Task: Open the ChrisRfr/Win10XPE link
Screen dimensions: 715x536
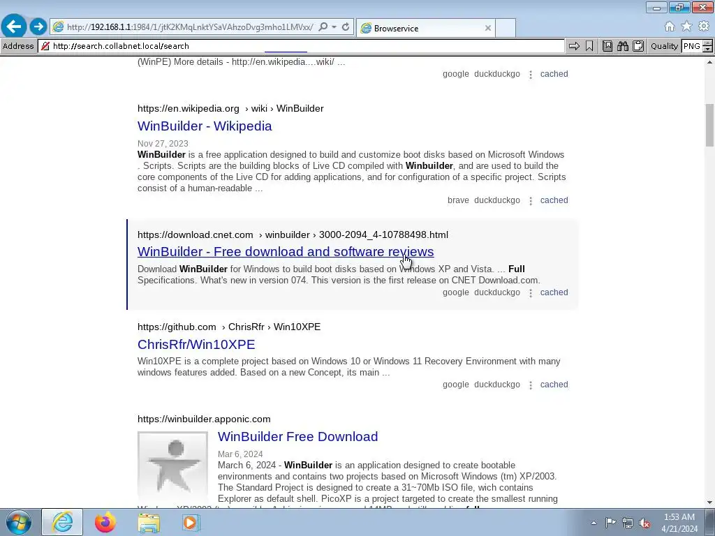Action: (196, 344)
